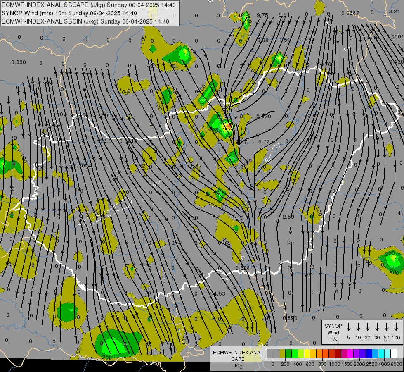Viewport: 404px width, 372px height.
Task: Click the '0.0501' value on the map
Action: (x=395, y=37)
